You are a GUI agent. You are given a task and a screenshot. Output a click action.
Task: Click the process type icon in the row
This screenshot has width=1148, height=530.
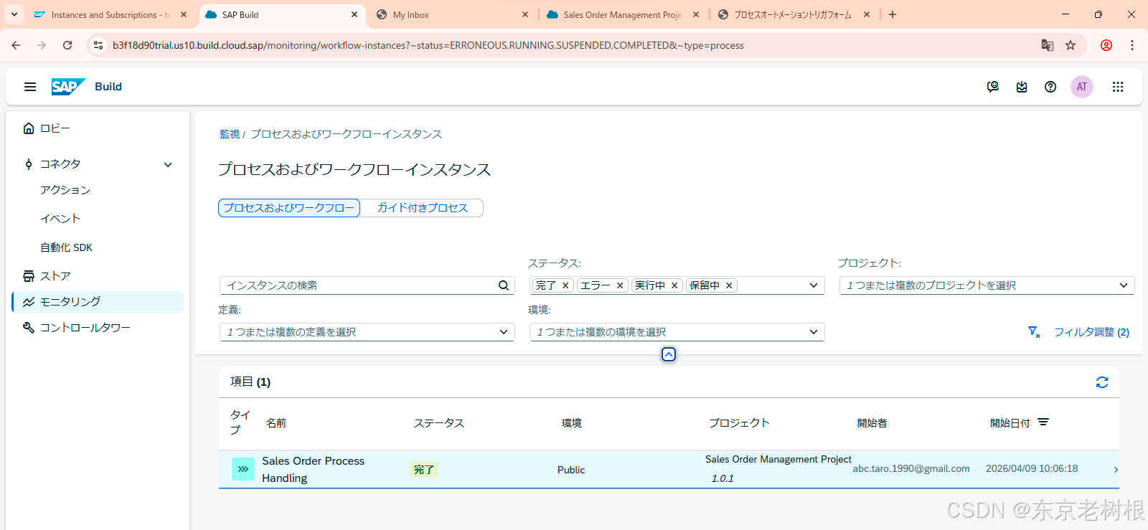(243, 469)
